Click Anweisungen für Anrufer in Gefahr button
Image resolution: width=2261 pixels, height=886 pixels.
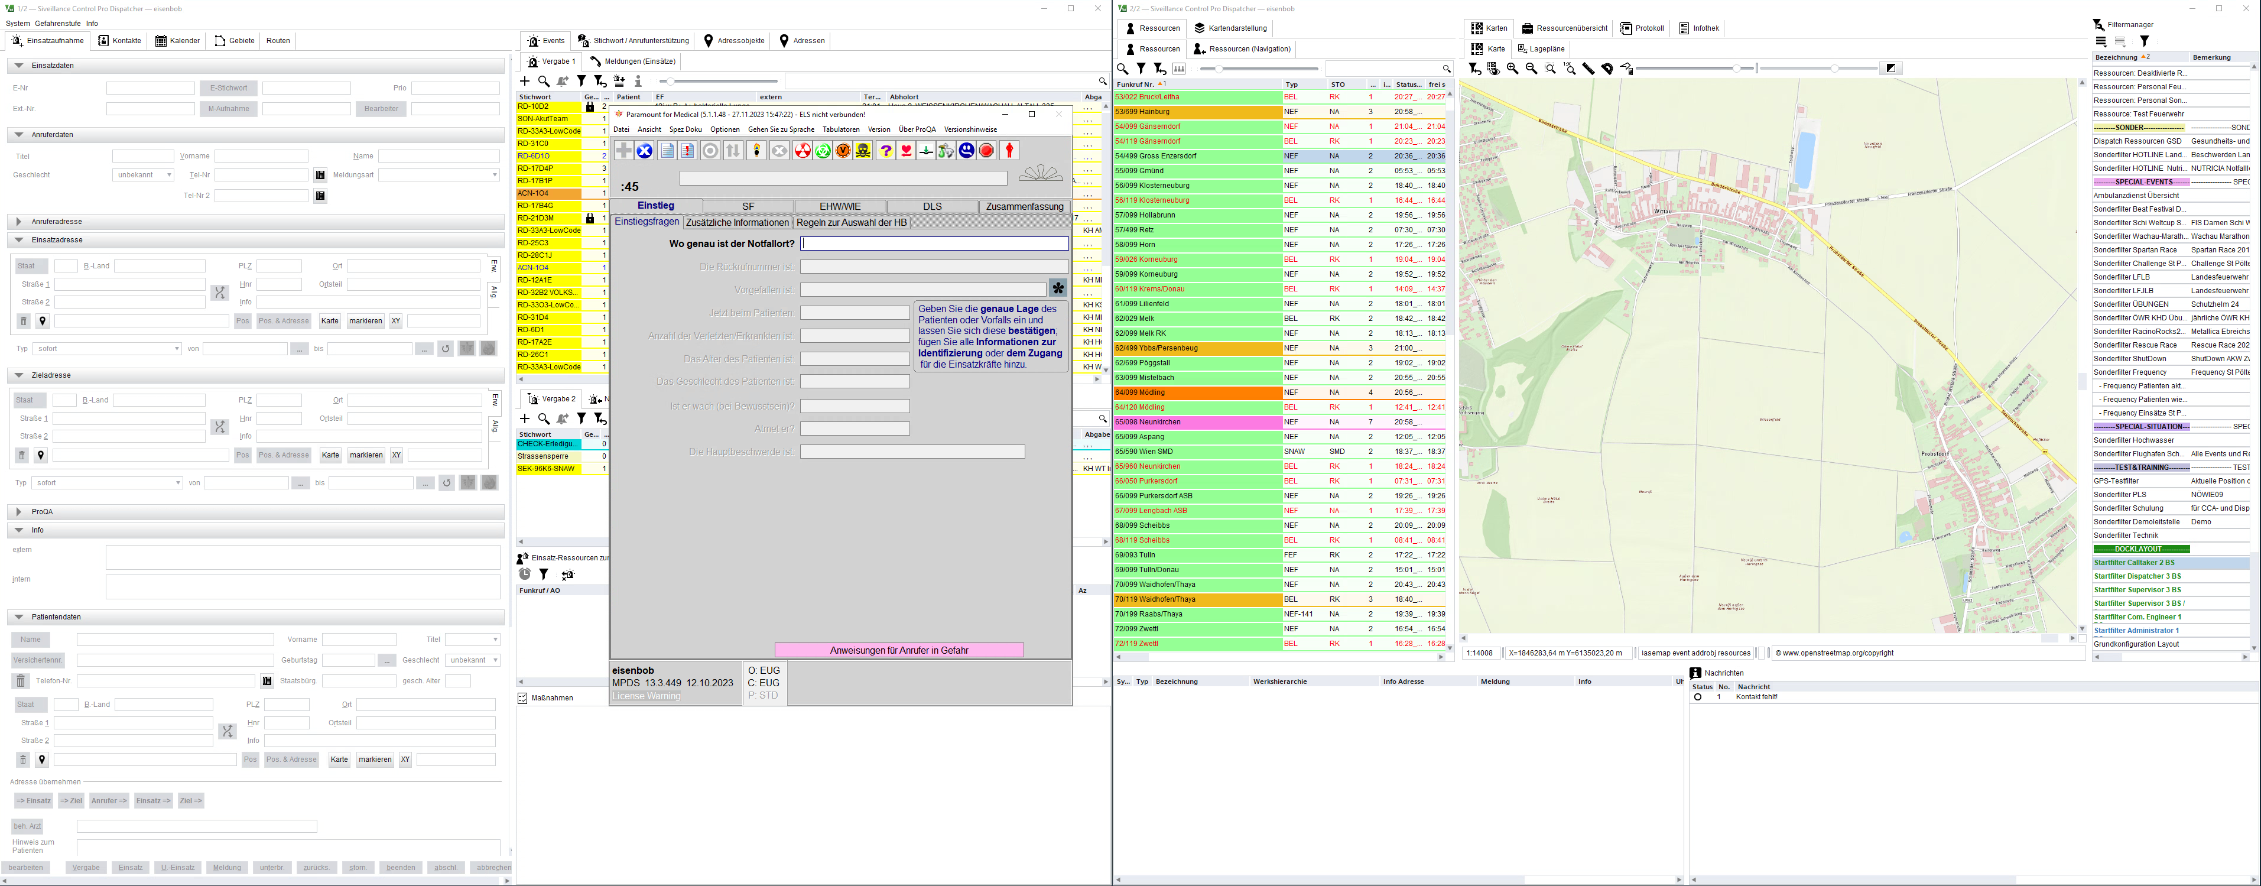[899, 651]
